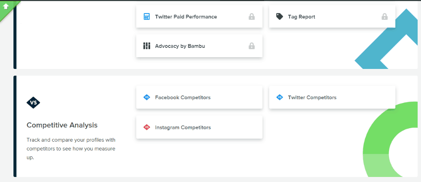This screenshot has height=182, width=421.
Task: Click the green donut chart graphic
Action: [390, 139]
